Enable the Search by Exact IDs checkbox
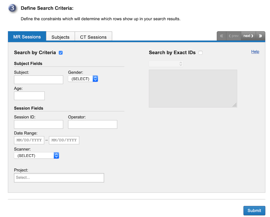270x217 pixels. tap(200, 53)
